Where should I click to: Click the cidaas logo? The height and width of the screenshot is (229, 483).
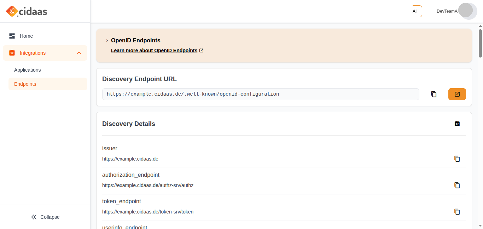click(x=27, y=11)
